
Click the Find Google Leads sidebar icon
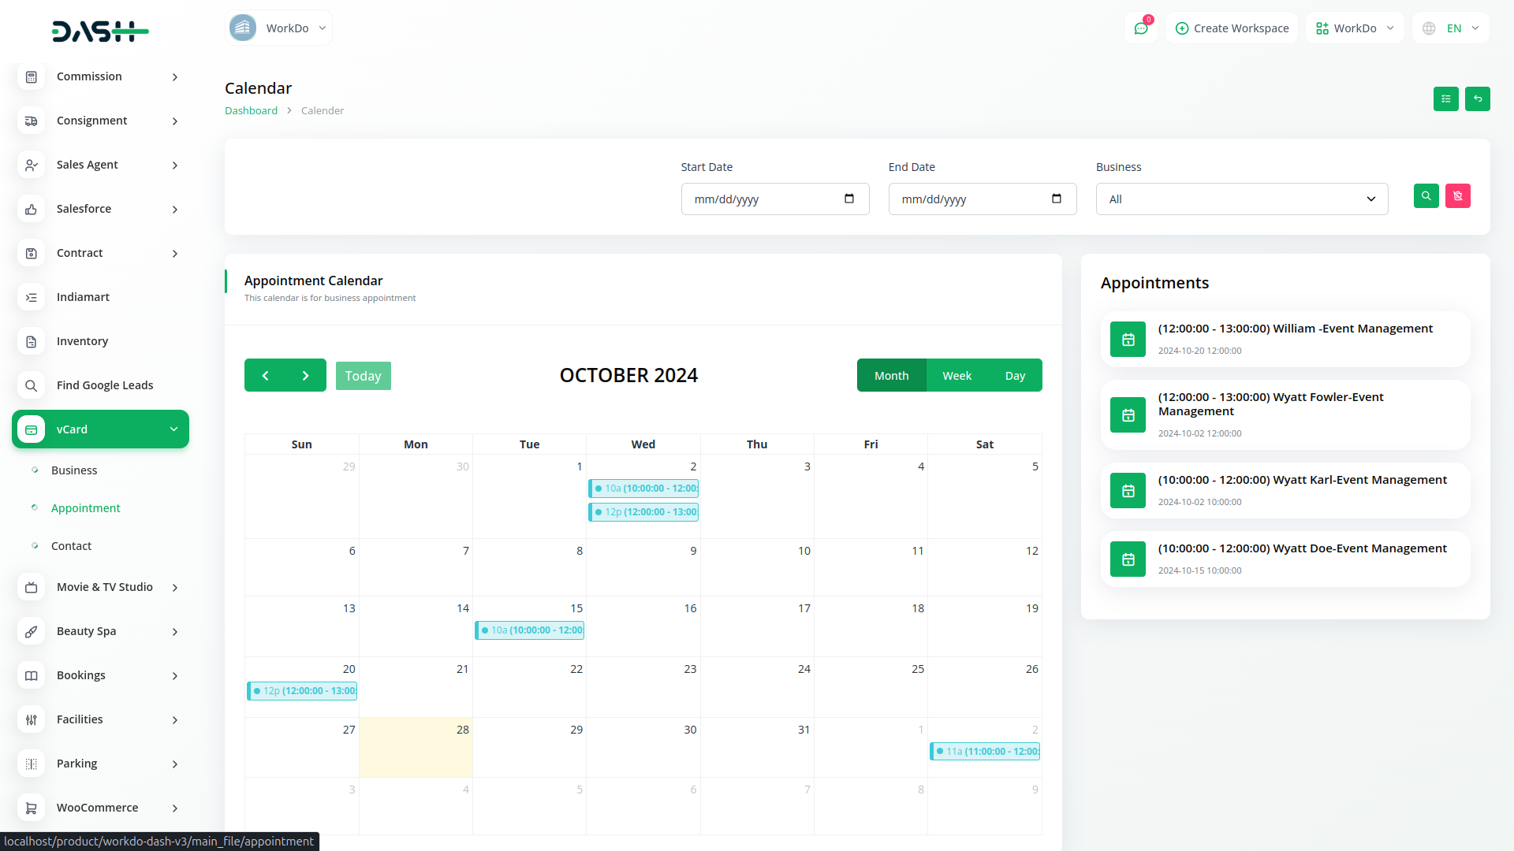[x=31, y=385]
